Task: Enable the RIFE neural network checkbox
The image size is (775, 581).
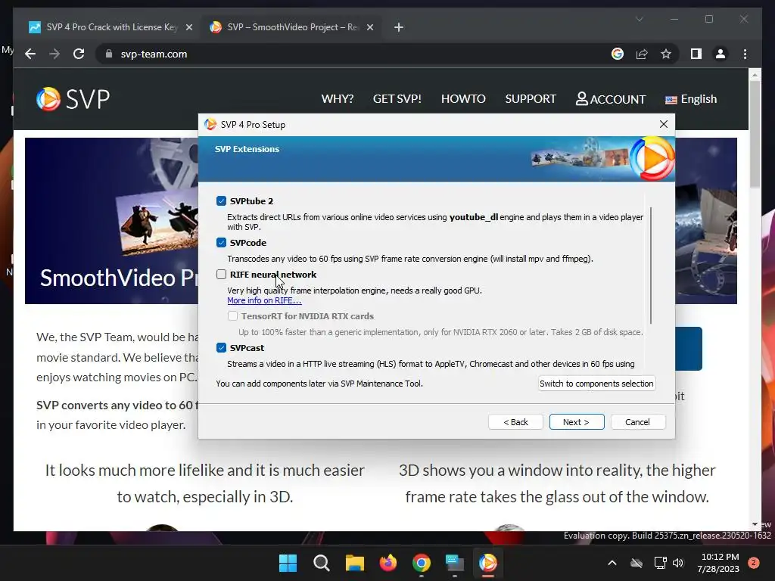Action: [x=221, y=274]
